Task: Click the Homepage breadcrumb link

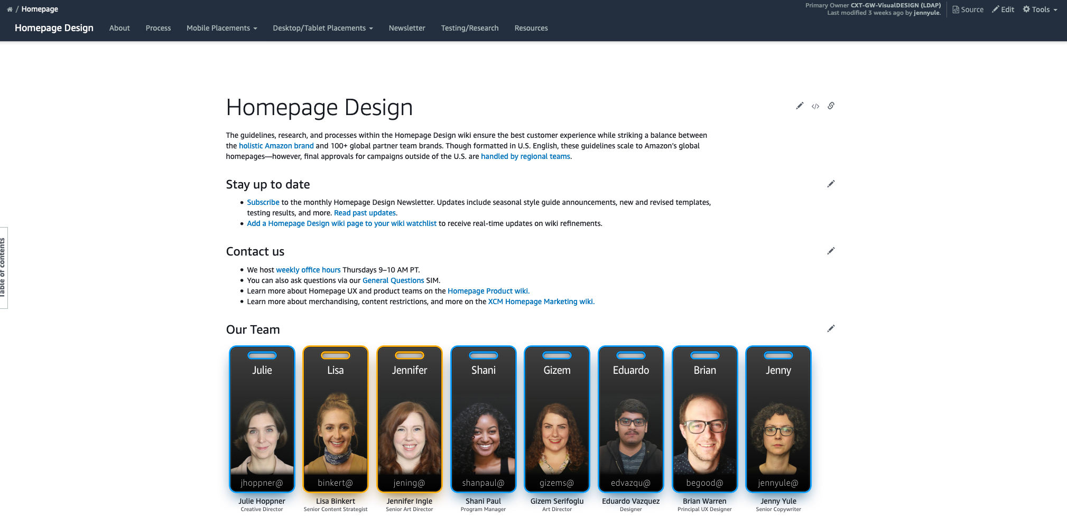Action: (x=40, y=9)
